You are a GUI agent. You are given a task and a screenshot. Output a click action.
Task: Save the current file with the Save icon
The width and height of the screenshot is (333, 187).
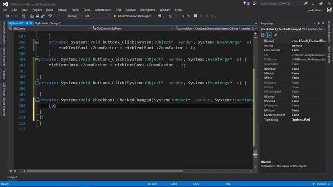[x=37, y=16]
